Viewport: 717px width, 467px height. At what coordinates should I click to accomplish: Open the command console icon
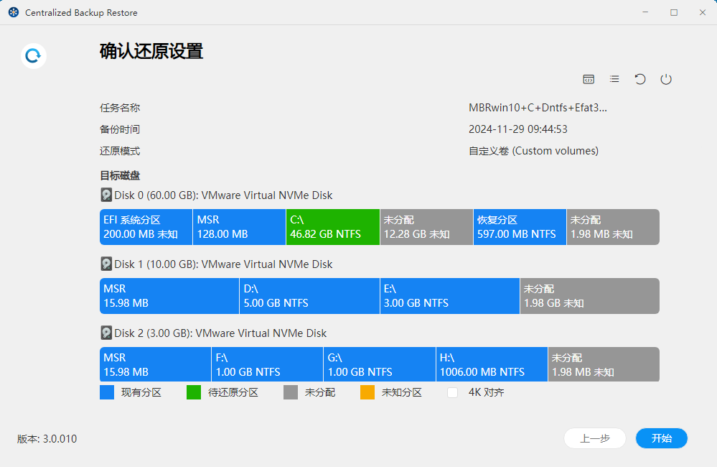(589, 79)
